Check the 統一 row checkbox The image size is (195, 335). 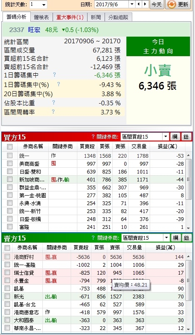[x=10, y=156]
